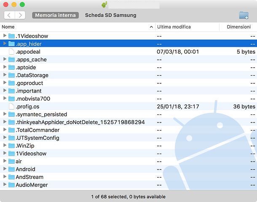Expand the .aptoide folder triangle
The width and height of the screenshot is (257, 202).
[5, 67]
